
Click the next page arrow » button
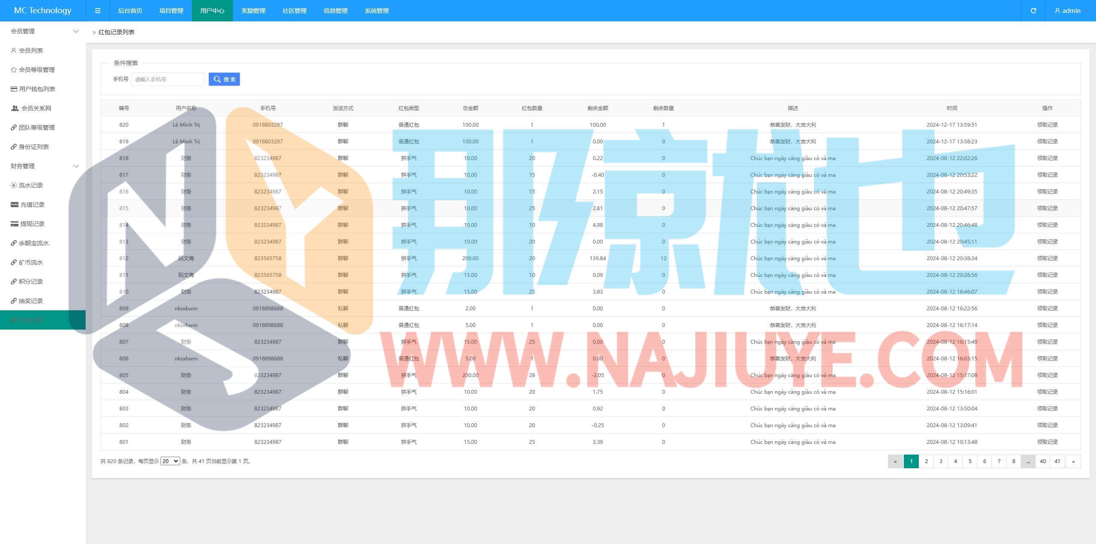pos(1073,461)
